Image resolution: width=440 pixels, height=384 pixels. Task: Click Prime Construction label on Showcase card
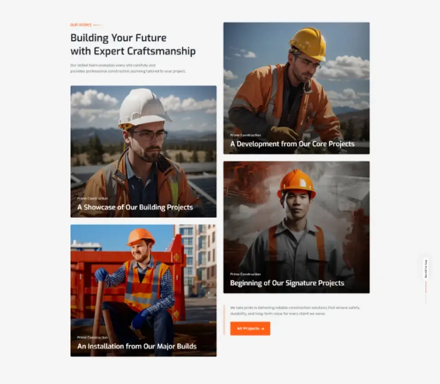click(x=92, y=198)
